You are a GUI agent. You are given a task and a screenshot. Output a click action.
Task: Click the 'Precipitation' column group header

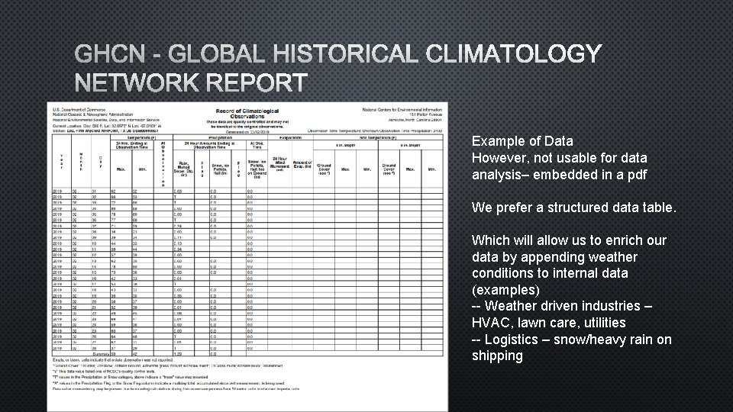click(220, 138)
